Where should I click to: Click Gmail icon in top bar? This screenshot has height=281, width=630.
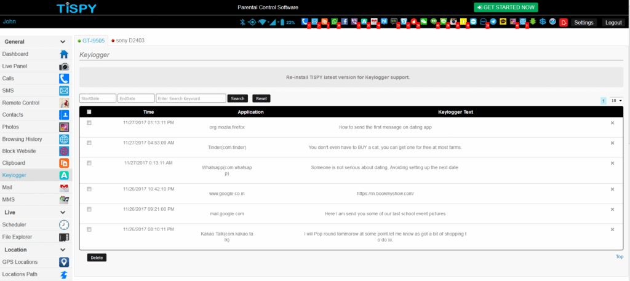(x=374, y=22)
